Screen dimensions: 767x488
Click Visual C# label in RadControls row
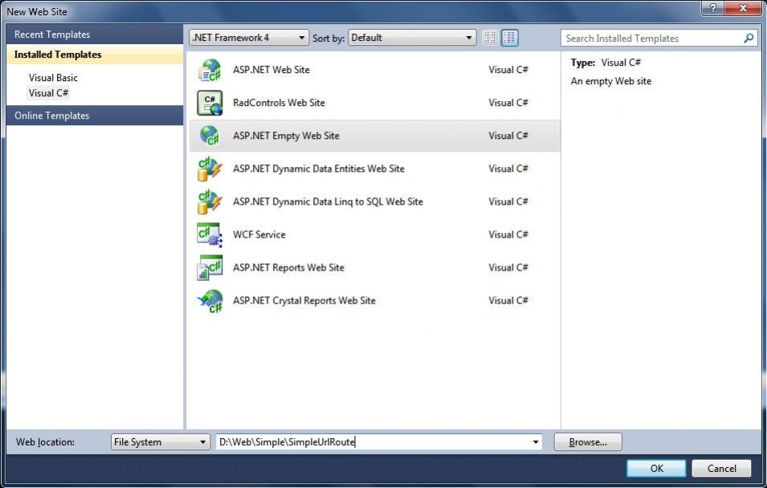[508, 103]
